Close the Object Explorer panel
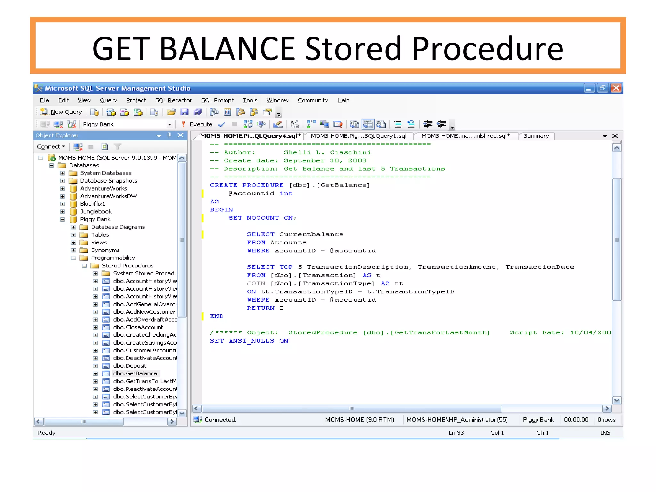Image resolution: width=656 pixels, height=492 pixels. 181,135
